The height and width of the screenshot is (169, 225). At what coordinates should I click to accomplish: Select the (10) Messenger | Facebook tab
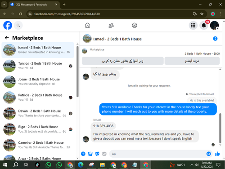point(34,4)
